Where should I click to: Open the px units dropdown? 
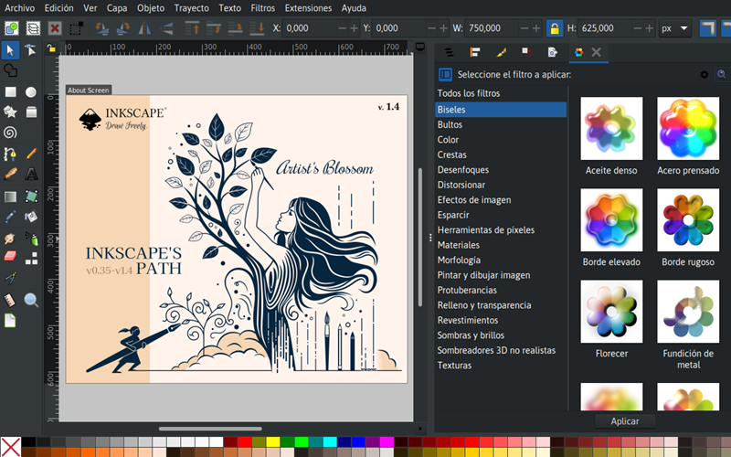pyautogui.click(x=674, y=28)
